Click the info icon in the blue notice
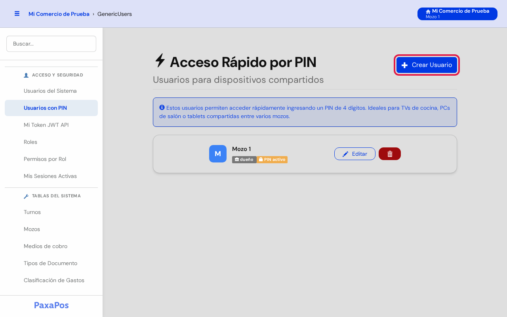The image size is (507, 317). (x=162, y=107)
